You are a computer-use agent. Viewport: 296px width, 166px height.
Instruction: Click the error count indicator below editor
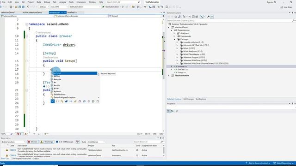pos(20,134)
